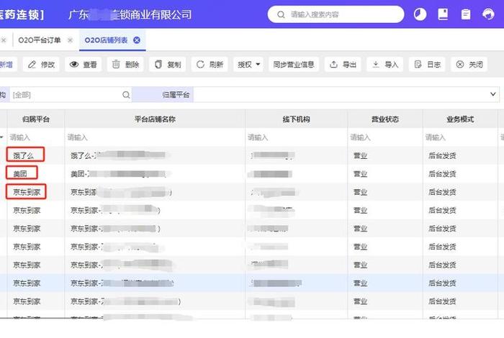Click the 营业 status in the 饿了么 row
This screenshot has height=338, width=504.
tap(360, 155)
